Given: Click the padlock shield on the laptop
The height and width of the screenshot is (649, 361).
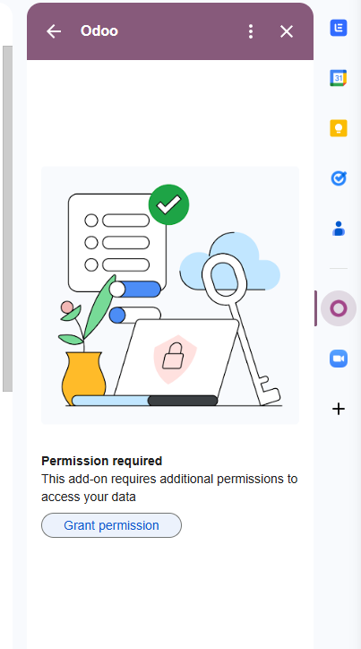Looking at the screenshot, I should (x=175, y=357).
